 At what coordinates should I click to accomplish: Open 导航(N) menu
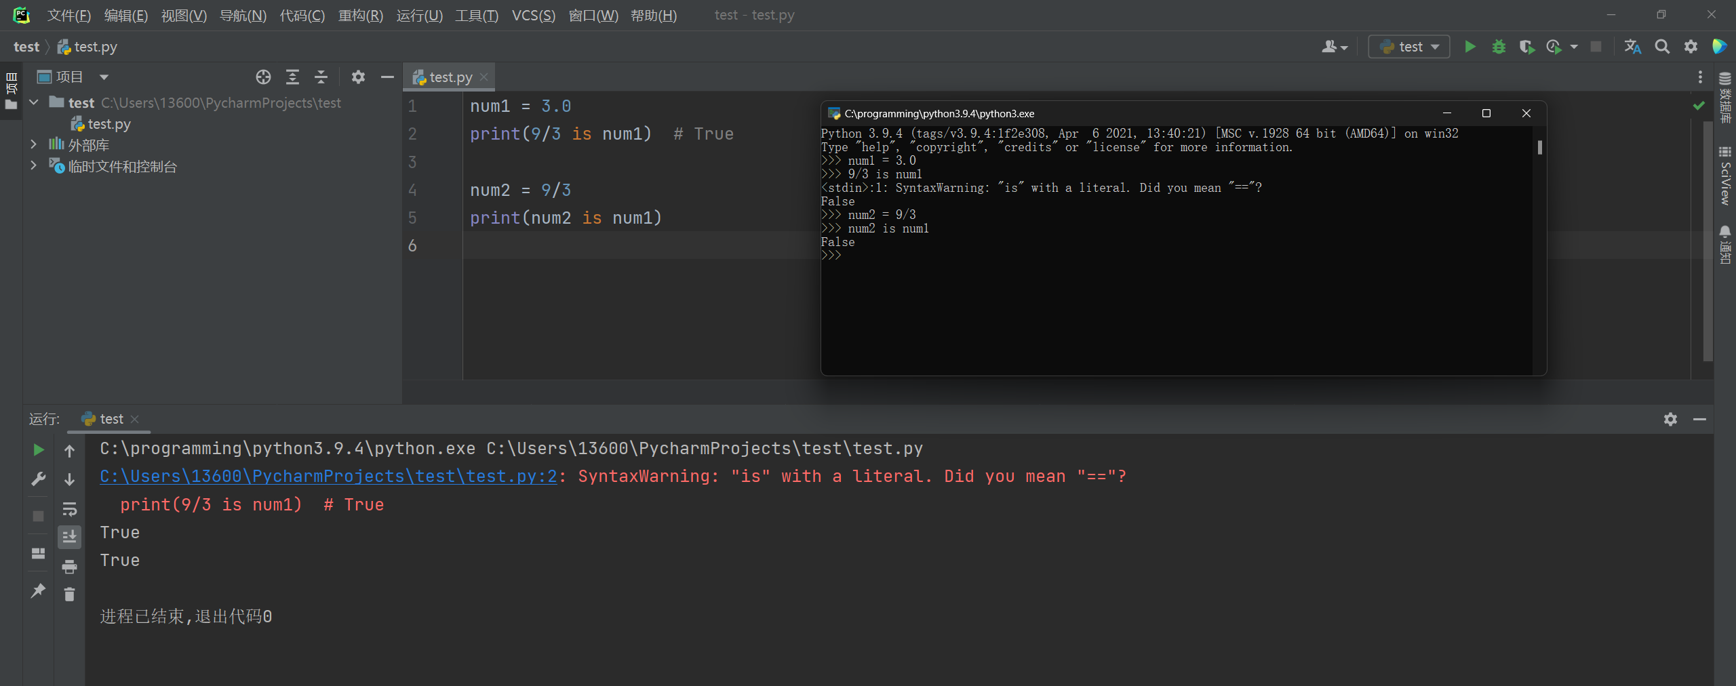(x=243, y=15)
